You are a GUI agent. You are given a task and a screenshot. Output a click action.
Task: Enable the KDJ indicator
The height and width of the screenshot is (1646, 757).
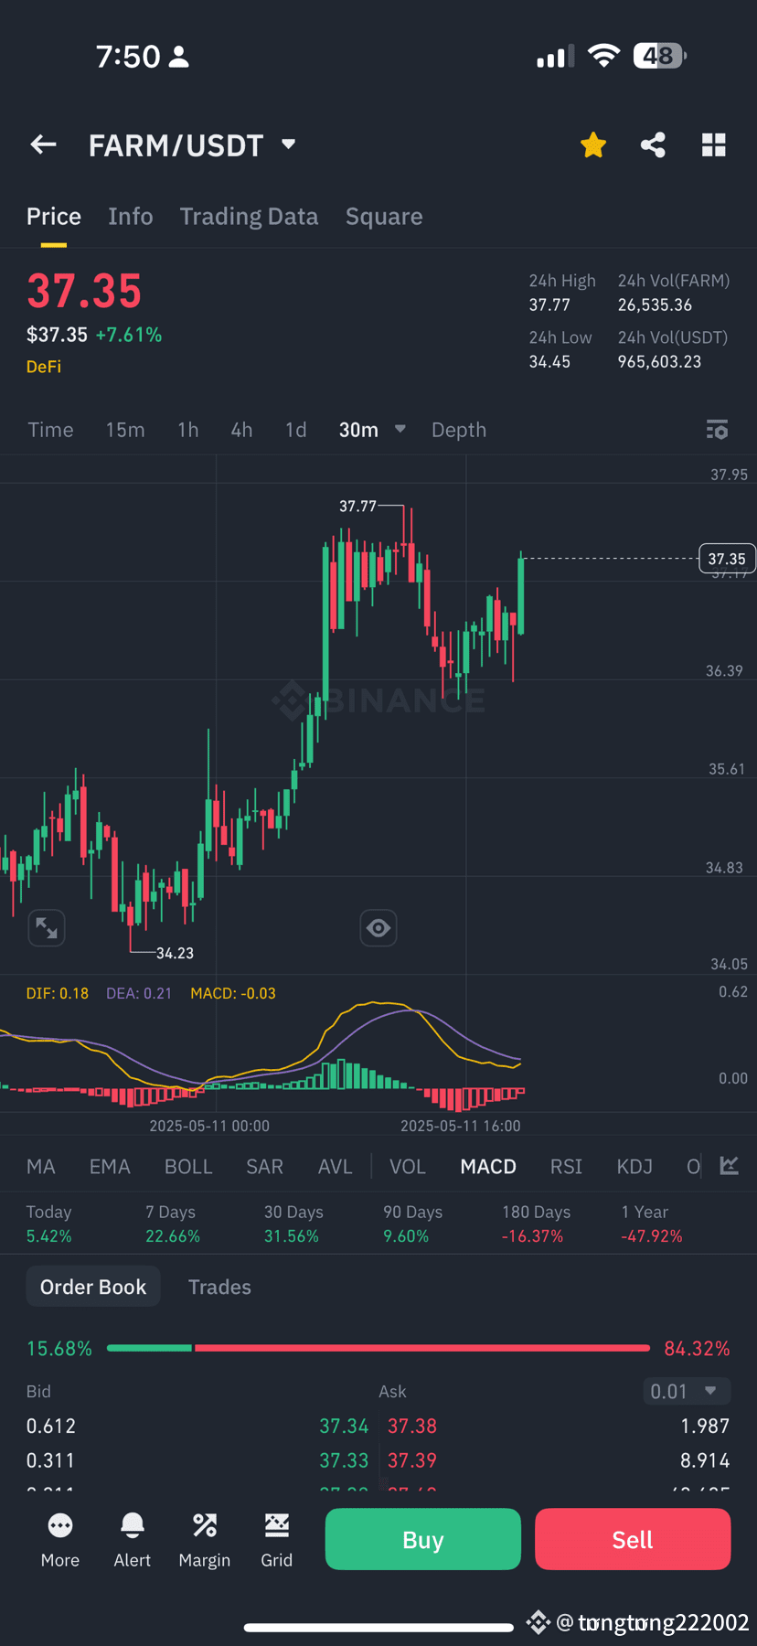point(634,1167)
